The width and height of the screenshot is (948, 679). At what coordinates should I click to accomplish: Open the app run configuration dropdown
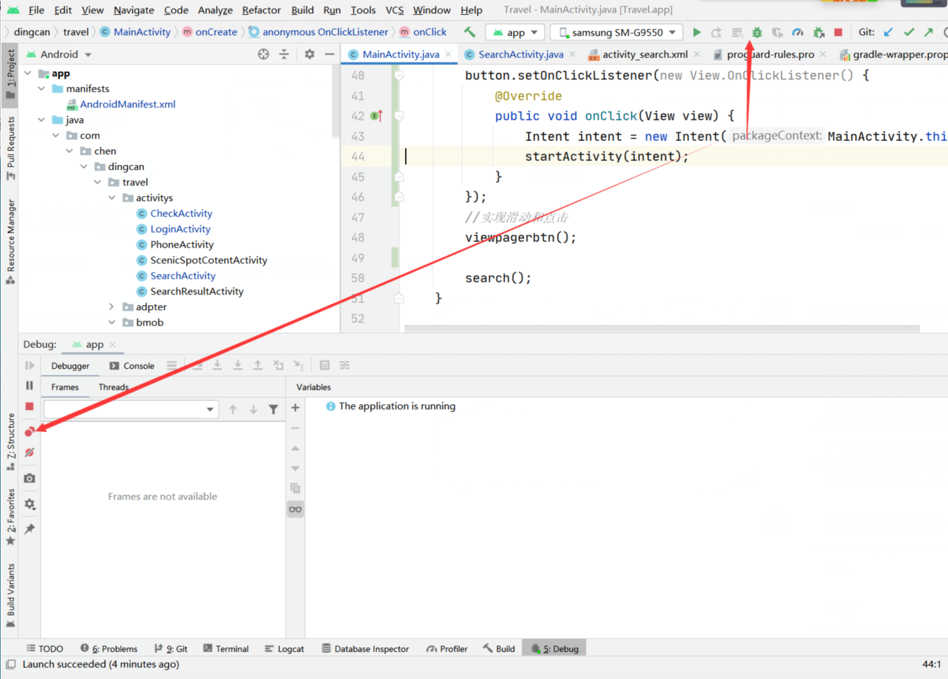515,33
